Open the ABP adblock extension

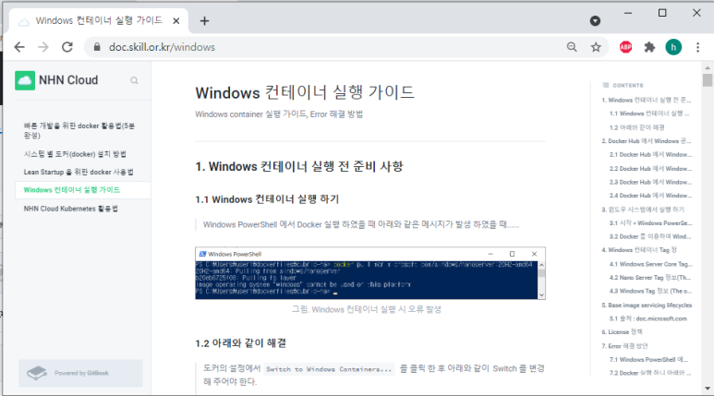pyautogui.click(x=625, y=47)
